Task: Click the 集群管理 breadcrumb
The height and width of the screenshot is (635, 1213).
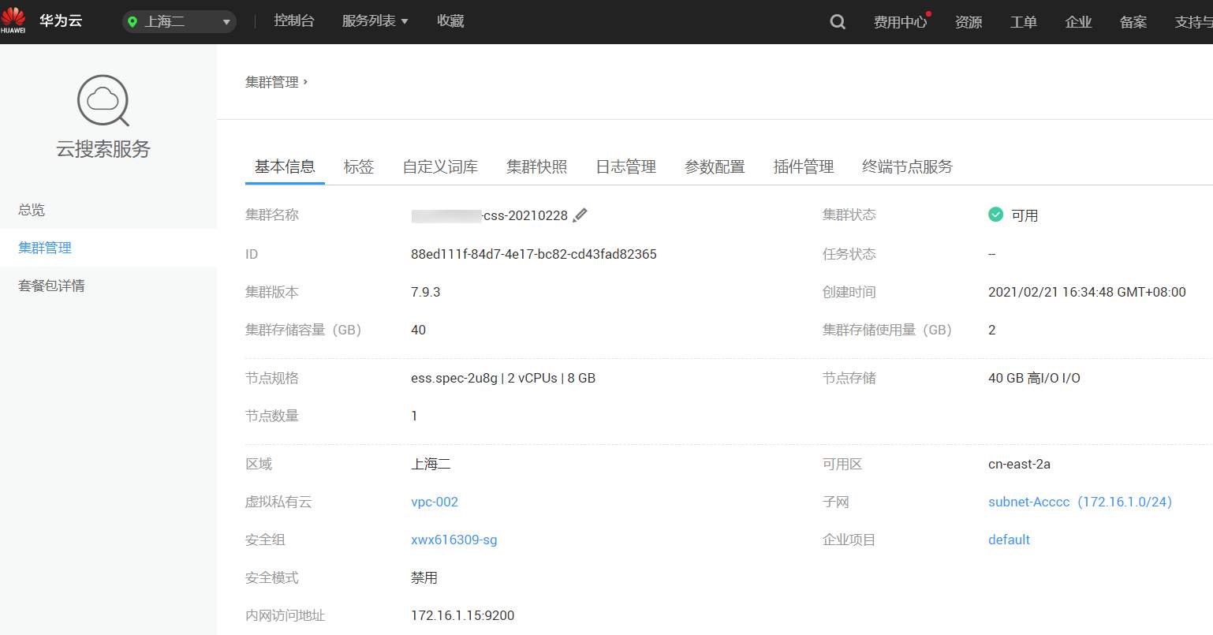Action: tap(272, 82)
